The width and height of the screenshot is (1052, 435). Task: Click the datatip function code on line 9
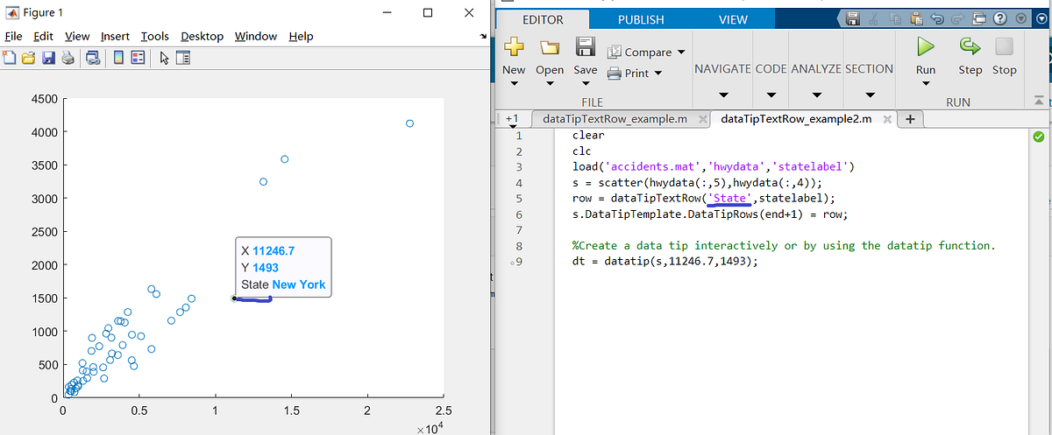click(x=679, y=261)
